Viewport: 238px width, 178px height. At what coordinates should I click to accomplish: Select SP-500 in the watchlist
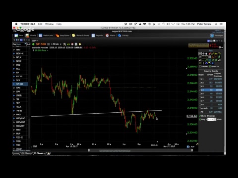[x=20, y=84]
